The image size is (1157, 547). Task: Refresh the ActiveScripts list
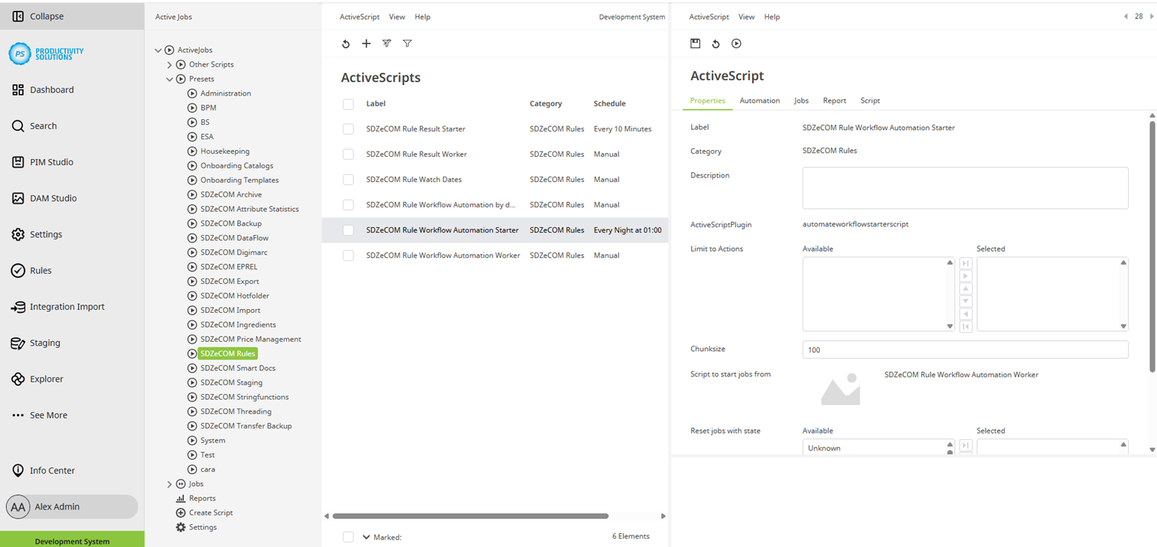(x=346, y=44)
